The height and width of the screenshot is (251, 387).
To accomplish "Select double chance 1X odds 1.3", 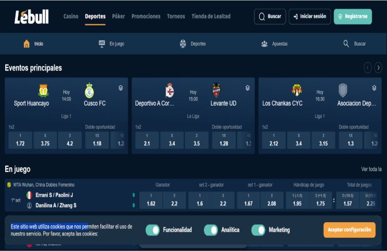I will pyautogui.click(x=351, y=140).
